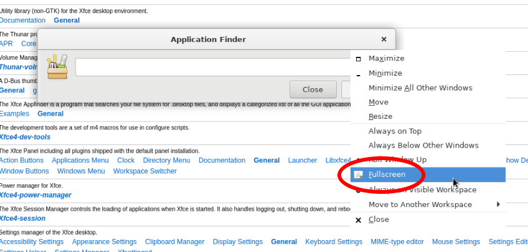Click the Maximize icon in context menu

pos(358,59)
